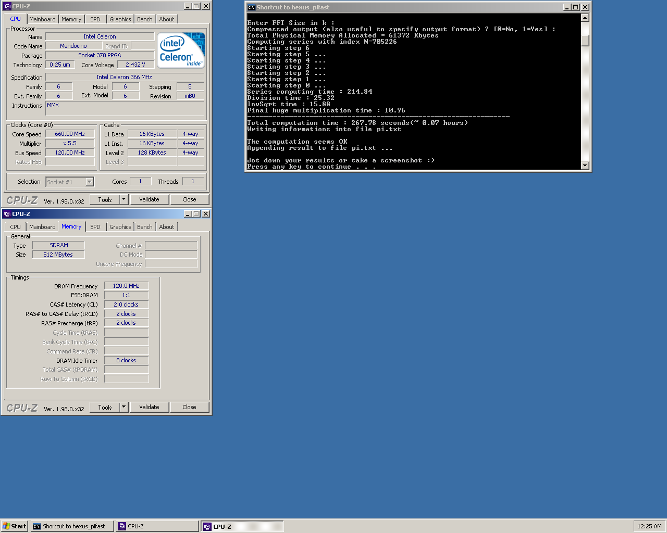Click the hexus_pifast console title bar icon
The image size is (667, 533).
point(251,7)
